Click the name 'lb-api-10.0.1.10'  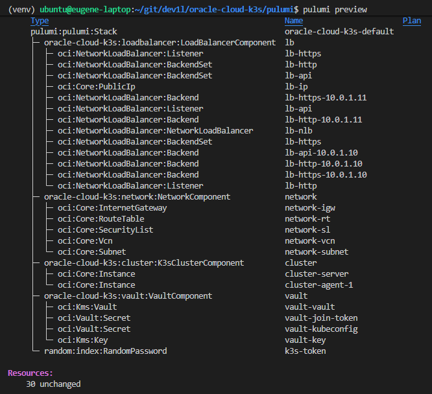[x=321, y=153]
